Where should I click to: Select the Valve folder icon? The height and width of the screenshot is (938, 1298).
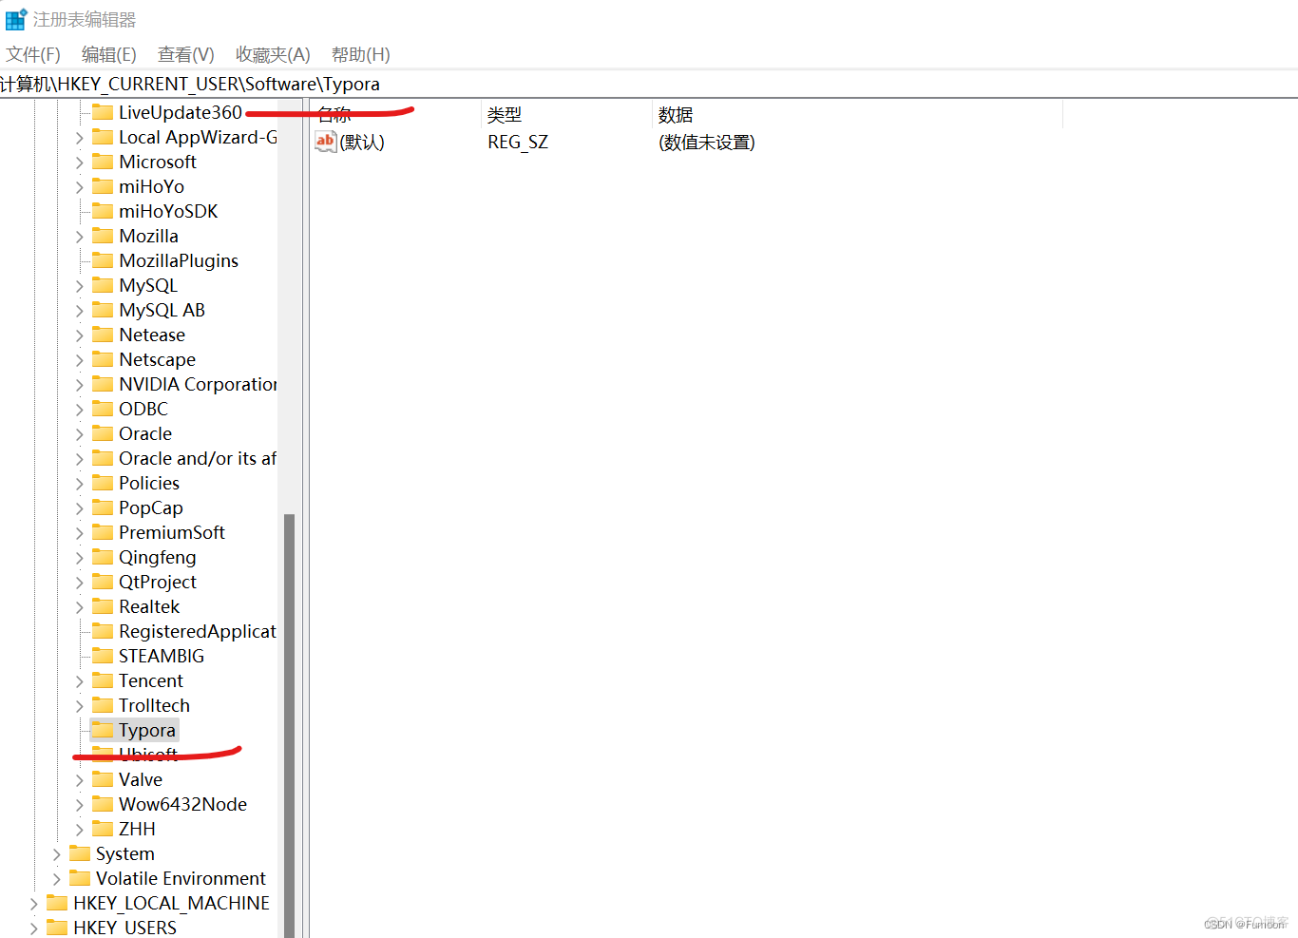pyautogui.click(x=103, y=779)
